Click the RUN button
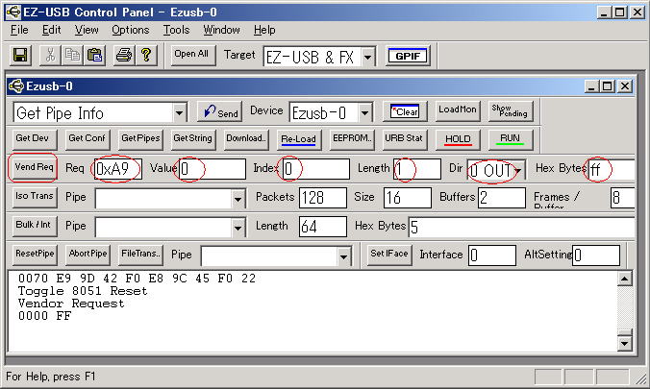Viewport: 650px width, 389px height. tap(510, 139)
